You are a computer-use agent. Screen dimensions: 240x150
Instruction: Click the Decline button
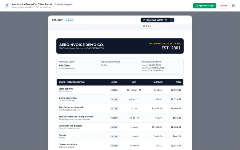(223, 6)
